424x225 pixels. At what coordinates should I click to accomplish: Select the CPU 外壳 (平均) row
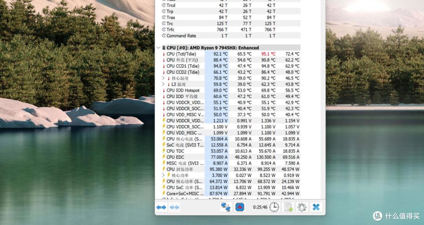231,60
